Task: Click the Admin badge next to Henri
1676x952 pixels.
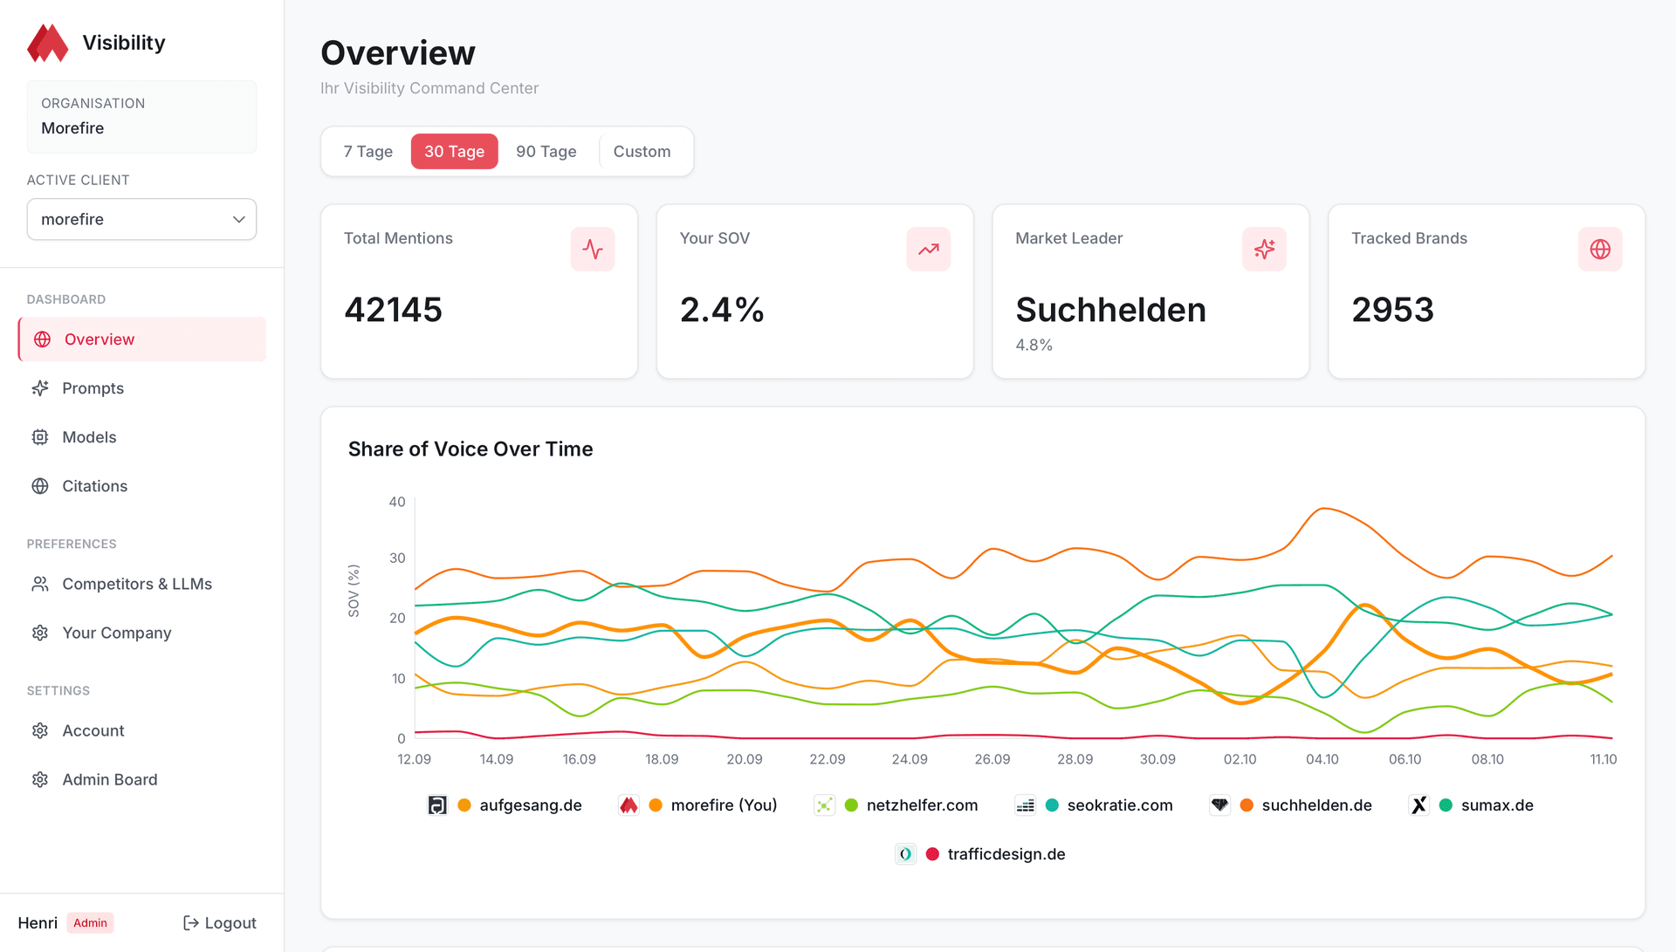Action: pyautogui.click(x=90, y=922)
